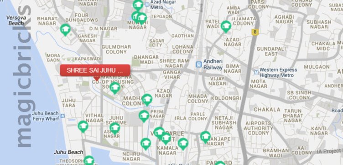
Task: Click the Juhu Beach Ferry Wharf icon
Action: click(62, 116)
